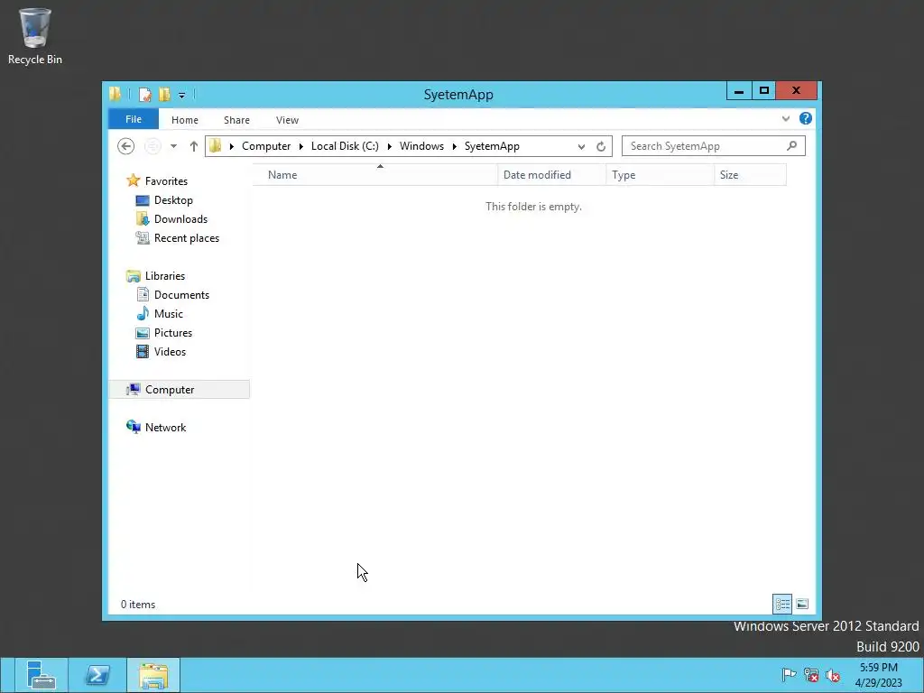Click the New Folder icon in quick access toolbar
This screenshot has height=693, width=924.
tap(164, 94)
